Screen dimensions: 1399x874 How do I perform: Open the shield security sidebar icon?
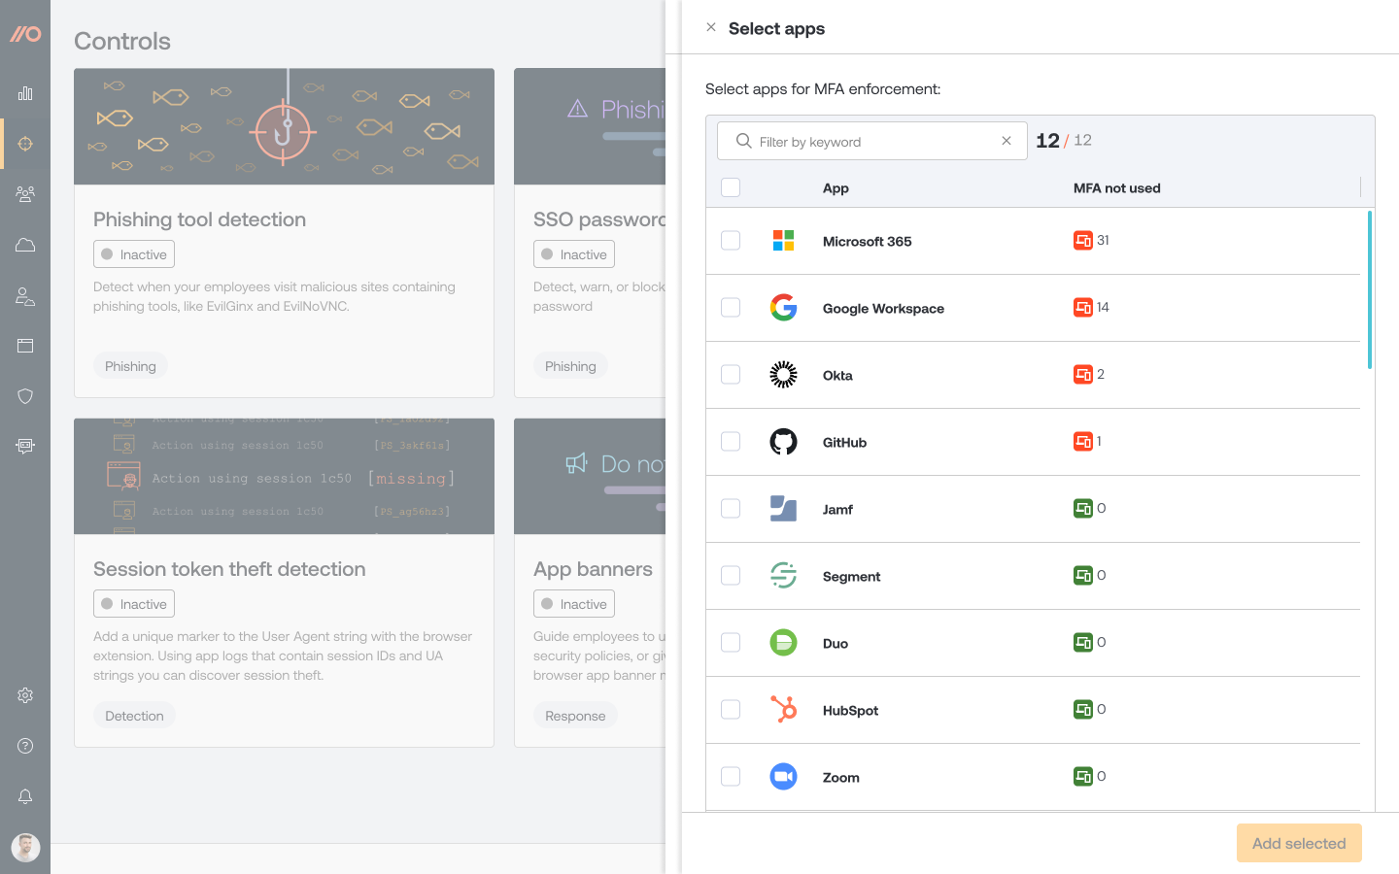pos(25,396)
